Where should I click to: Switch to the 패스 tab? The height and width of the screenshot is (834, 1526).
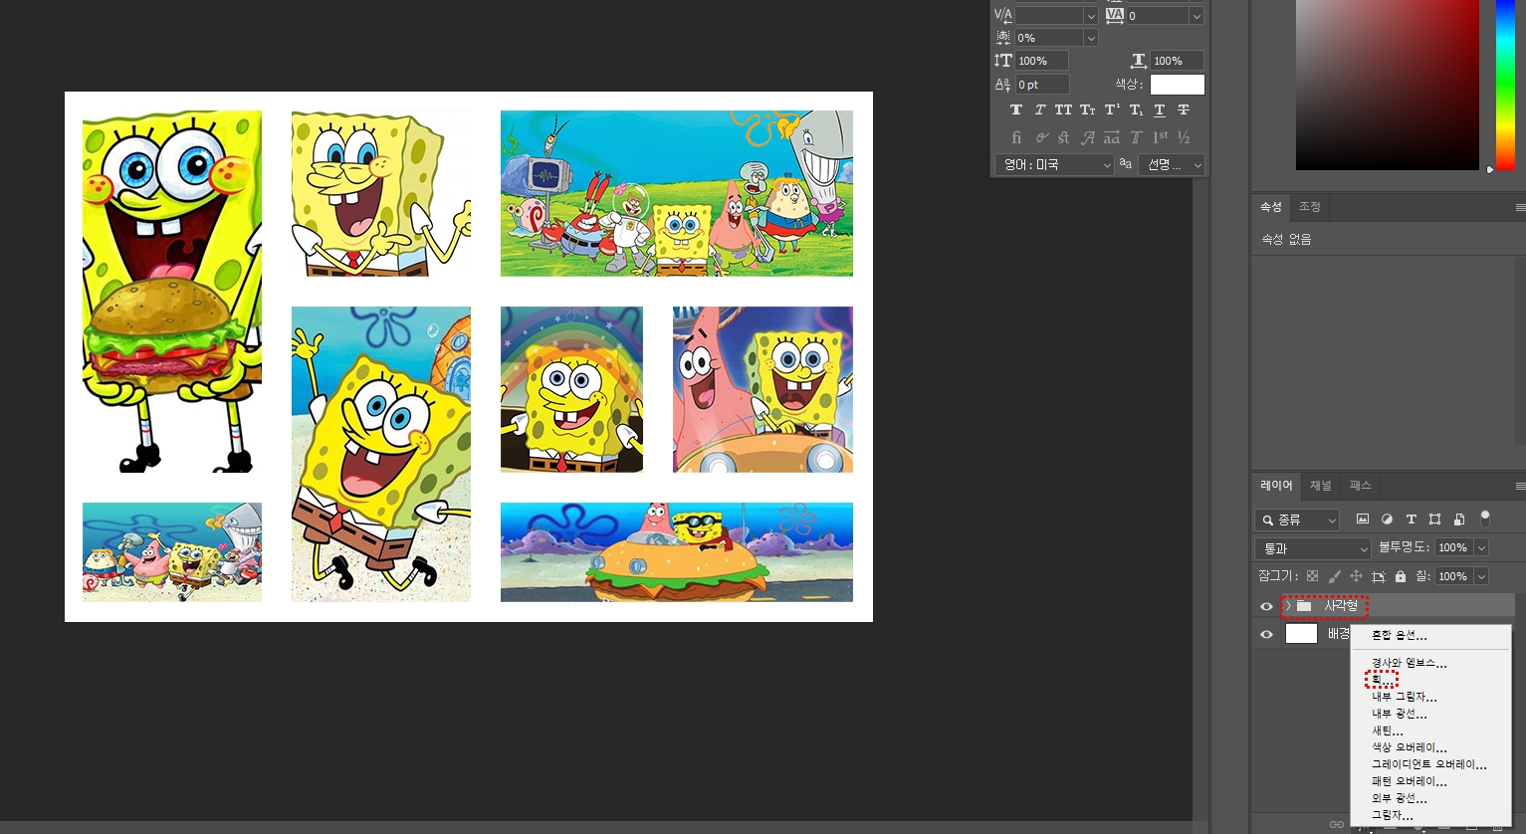point(1361,486)
